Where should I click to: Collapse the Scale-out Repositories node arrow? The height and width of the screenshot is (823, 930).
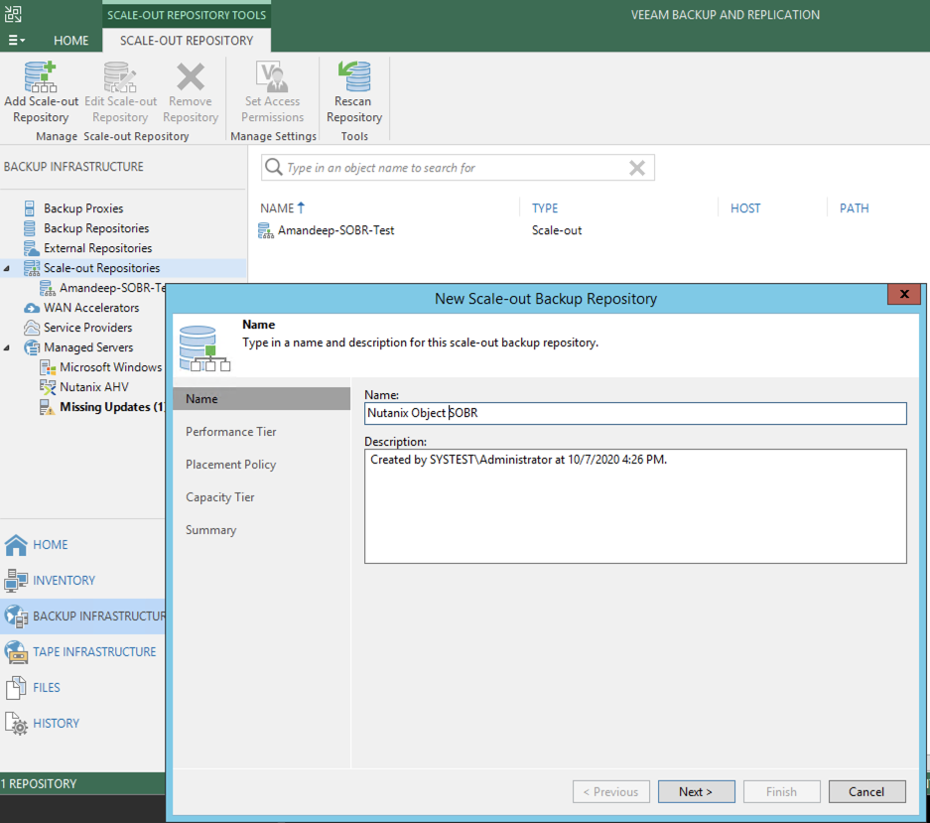point(7,268)
